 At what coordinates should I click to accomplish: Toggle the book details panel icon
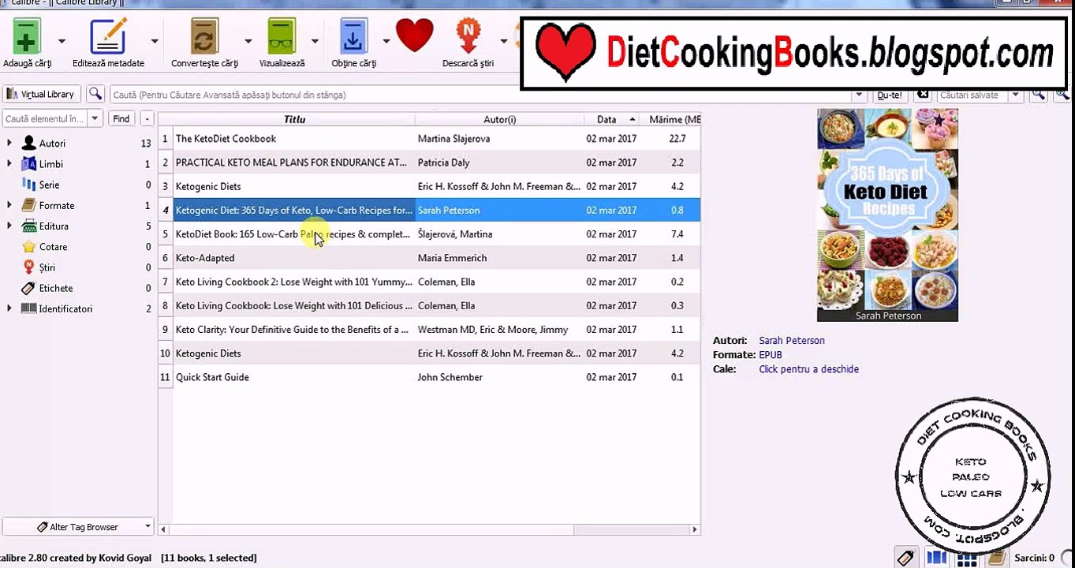tap(996, 558)
